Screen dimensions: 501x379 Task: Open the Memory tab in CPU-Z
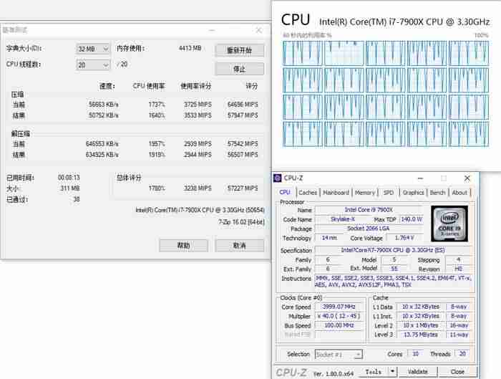point(364,193)
